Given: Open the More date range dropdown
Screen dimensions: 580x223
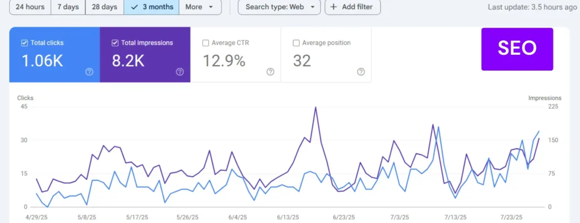Looking at the screenshot, I should tap(200, 7).
